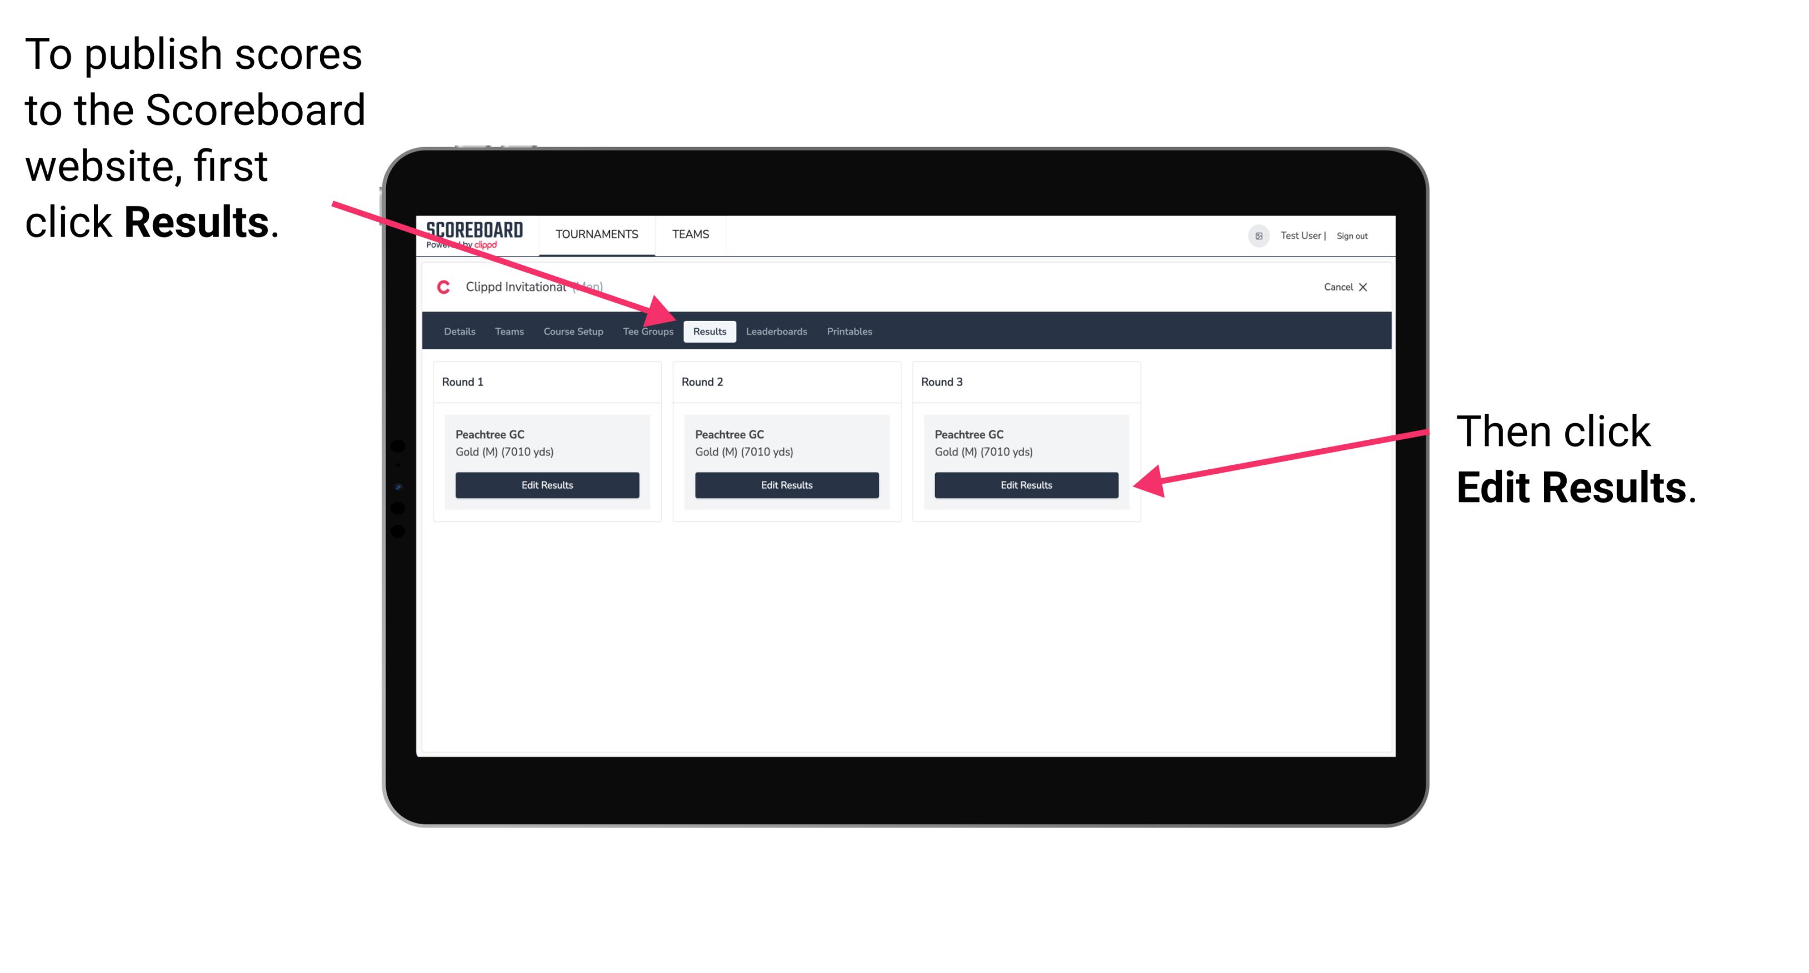Open the Details section
Screen dimensions: 1809x973
pos(458,332)
